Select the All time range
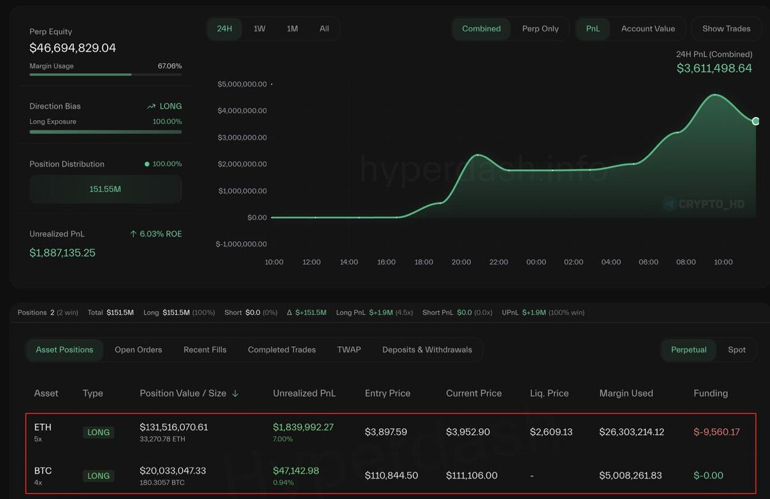This screenshot has width=770, height=499. pos(324,29)
